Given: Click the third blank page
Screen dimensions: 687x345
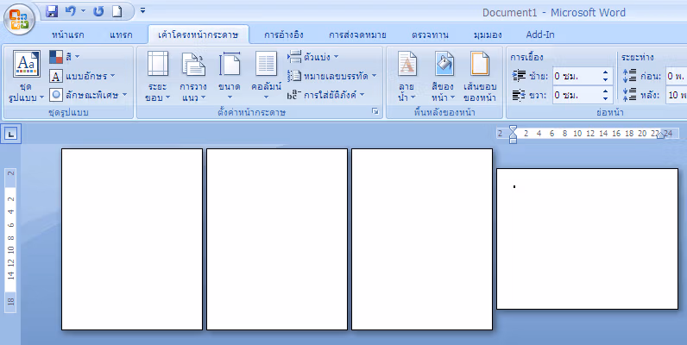Looking at the screenshot, I should (x=422, y=239).
